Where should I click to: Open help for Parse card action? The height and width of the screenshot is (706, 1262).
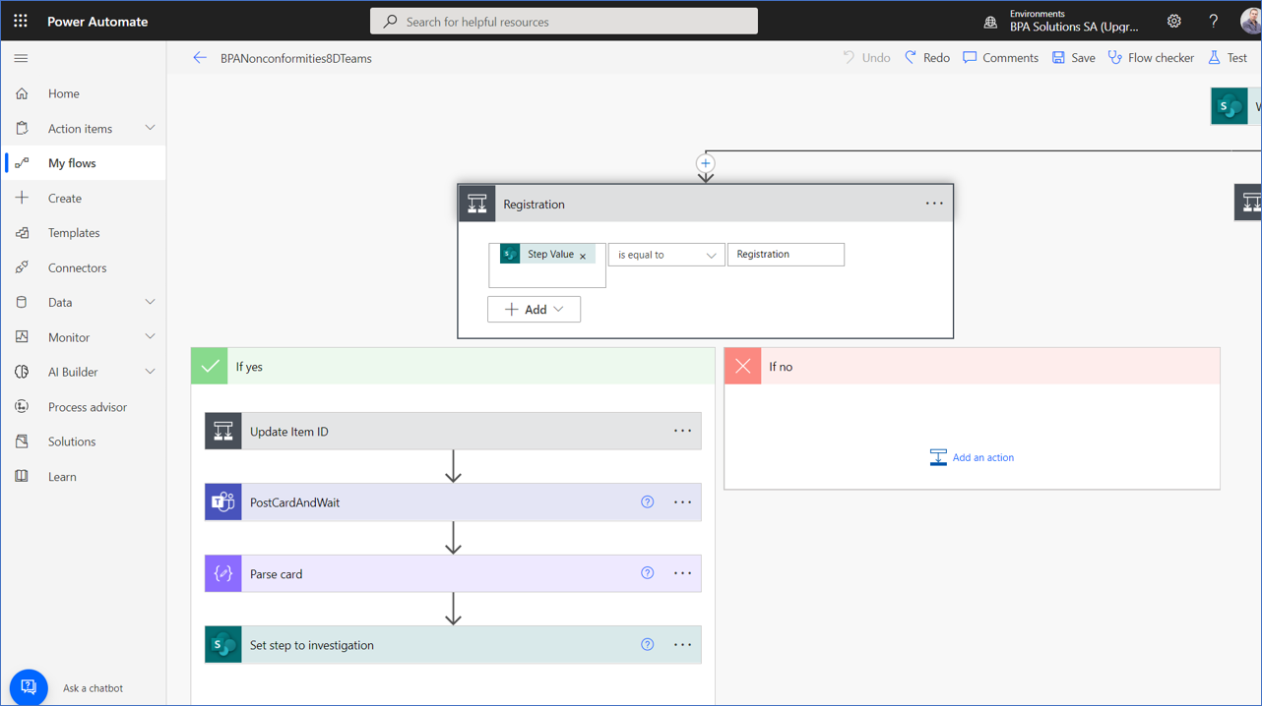coord(648,573)
